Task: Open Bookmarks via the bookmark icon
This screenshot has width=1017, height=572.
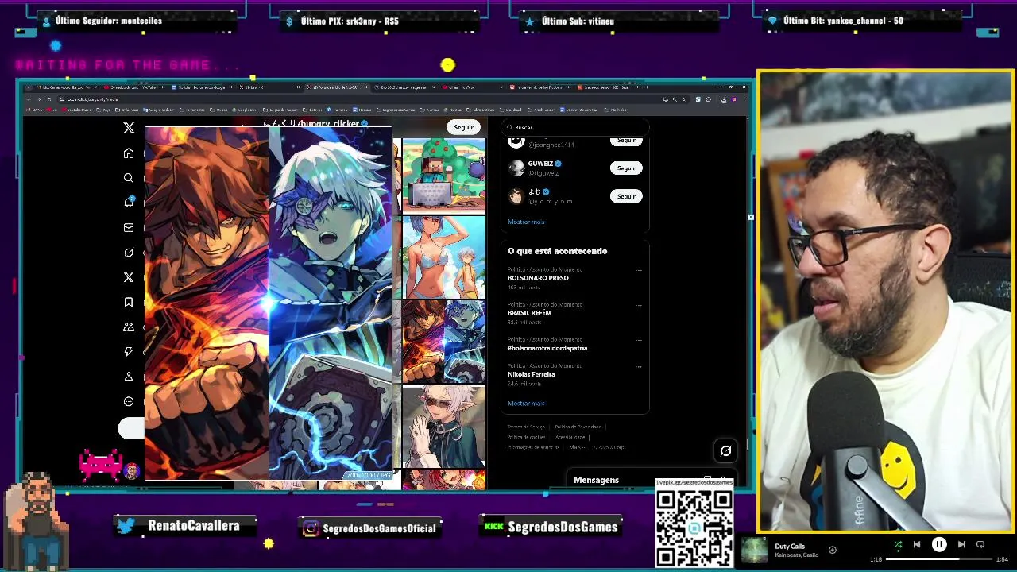Action: click(129, 302)
